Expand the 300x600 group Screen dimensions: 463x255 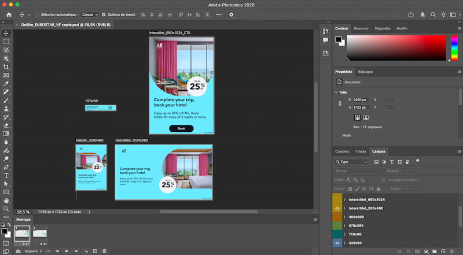[x=344, y=217]
